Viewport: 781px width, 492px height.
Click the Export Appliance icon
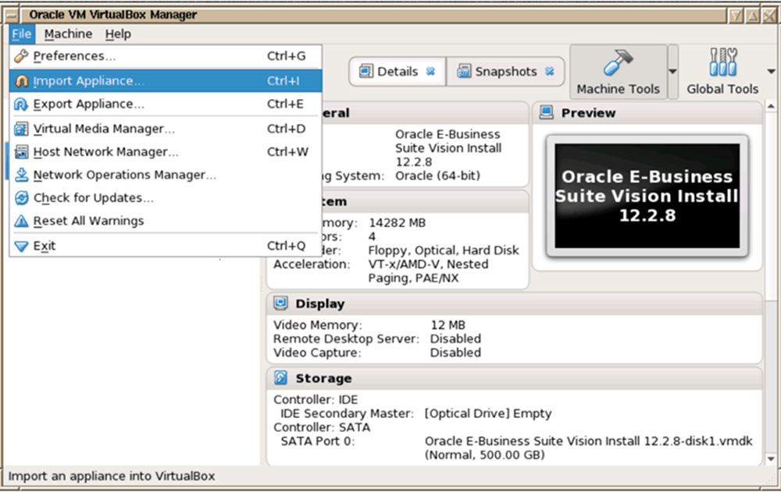coord(21,104)
